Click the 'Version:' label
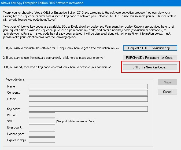 tap(12, 115)
